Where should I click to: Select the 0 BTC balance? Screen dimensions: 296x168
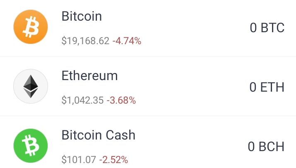point(267,28)
